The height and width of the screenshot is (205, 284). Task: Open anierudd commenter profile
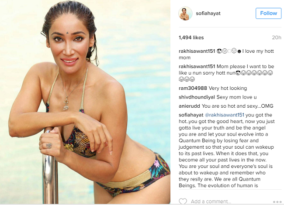point(189,106)
